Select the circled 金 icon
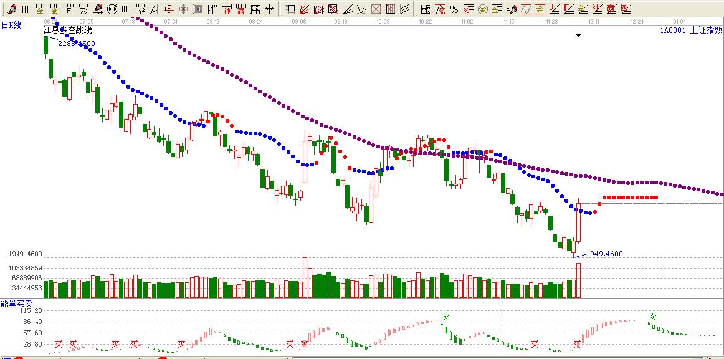The image size is (724, 359). tap(482, 9)
